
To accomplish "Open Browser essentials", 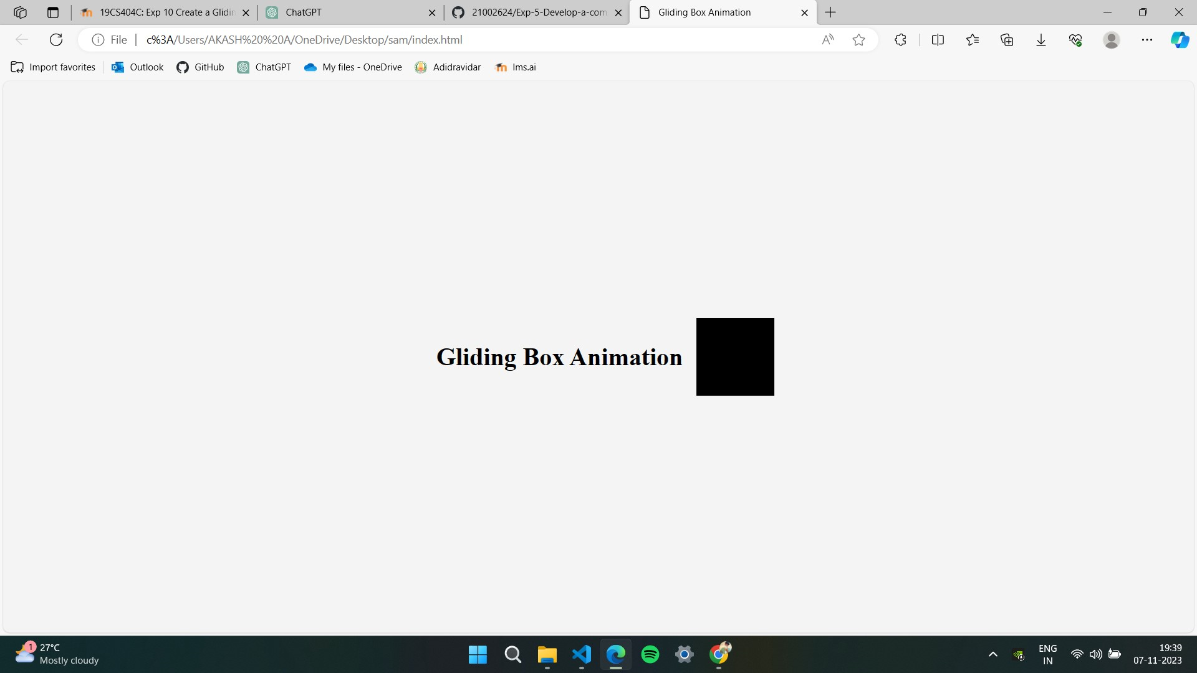I will pos(1075,39).
